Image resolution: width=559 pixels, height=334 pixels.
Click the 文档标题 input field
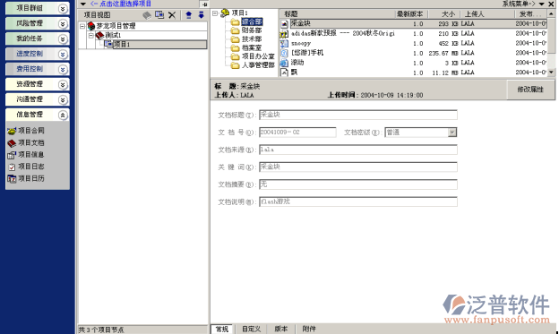point(358,115)
